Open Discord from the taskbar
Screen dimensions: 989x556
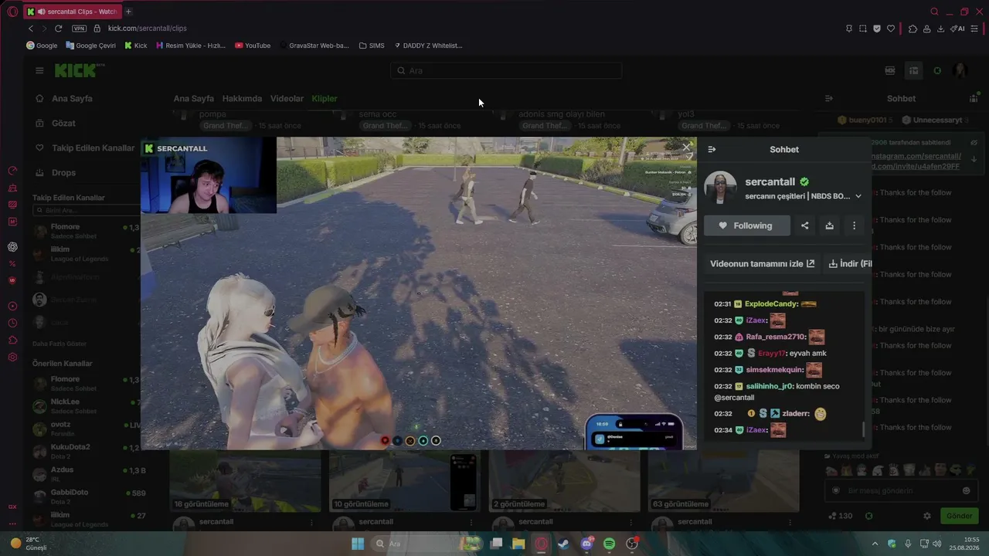(586, 544)
